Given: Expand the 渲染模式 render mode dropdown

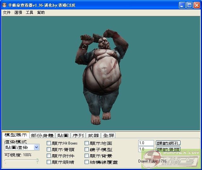Looking at the screenshot, I should click(x=36, y=147).
